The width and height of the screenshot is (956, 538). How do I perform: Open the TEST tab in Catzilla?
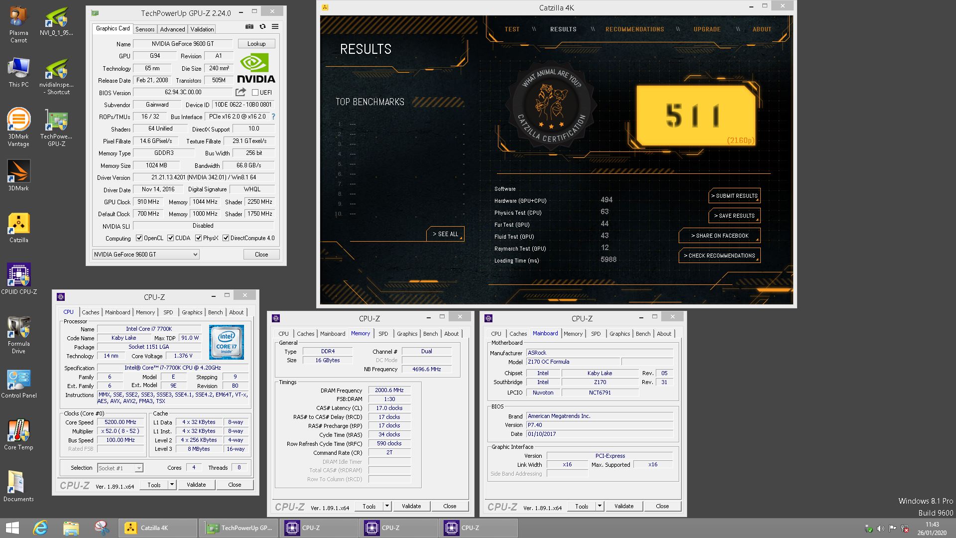pos(512,29)
